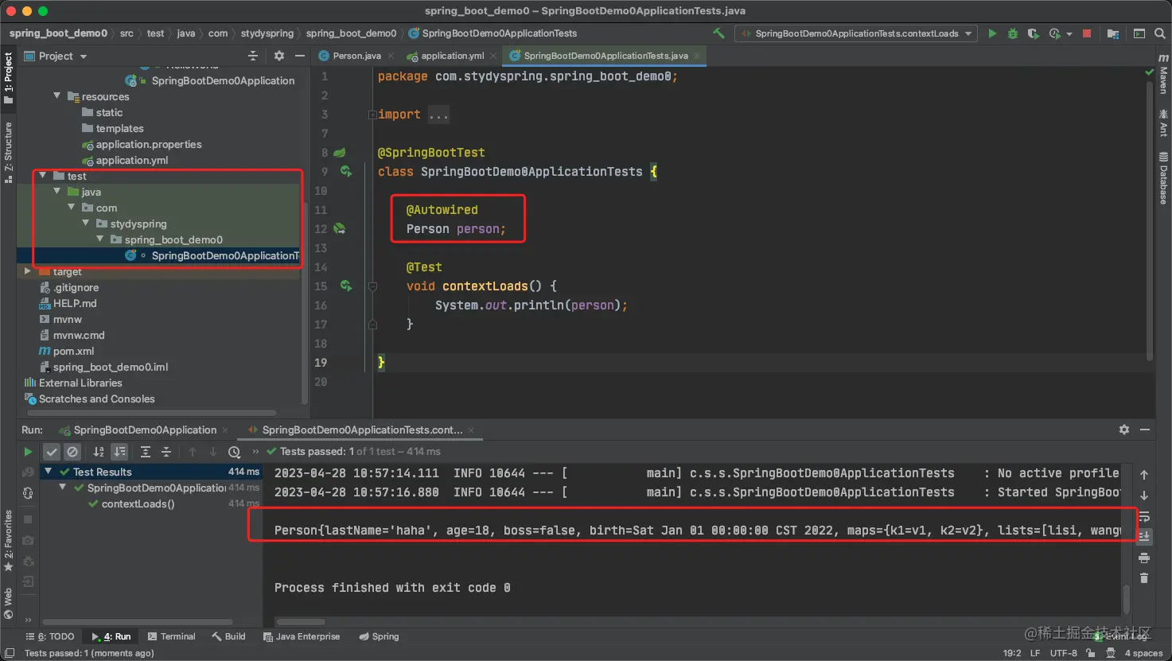Expand the target folder in project tree
This screenshot has height=661, width=1172.
tap(28, 271)
